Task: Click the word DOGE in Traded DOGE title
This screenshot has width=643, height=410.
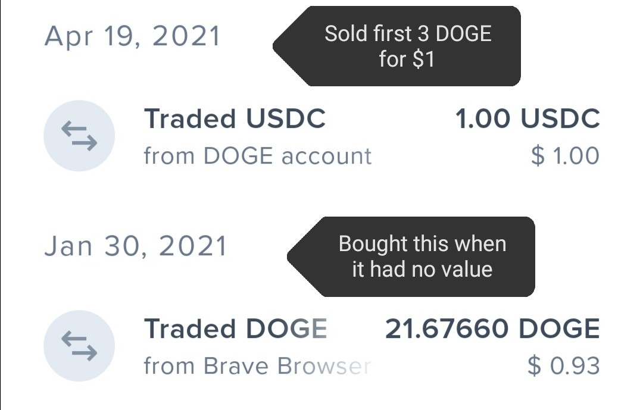Action: tap(286, 329)
